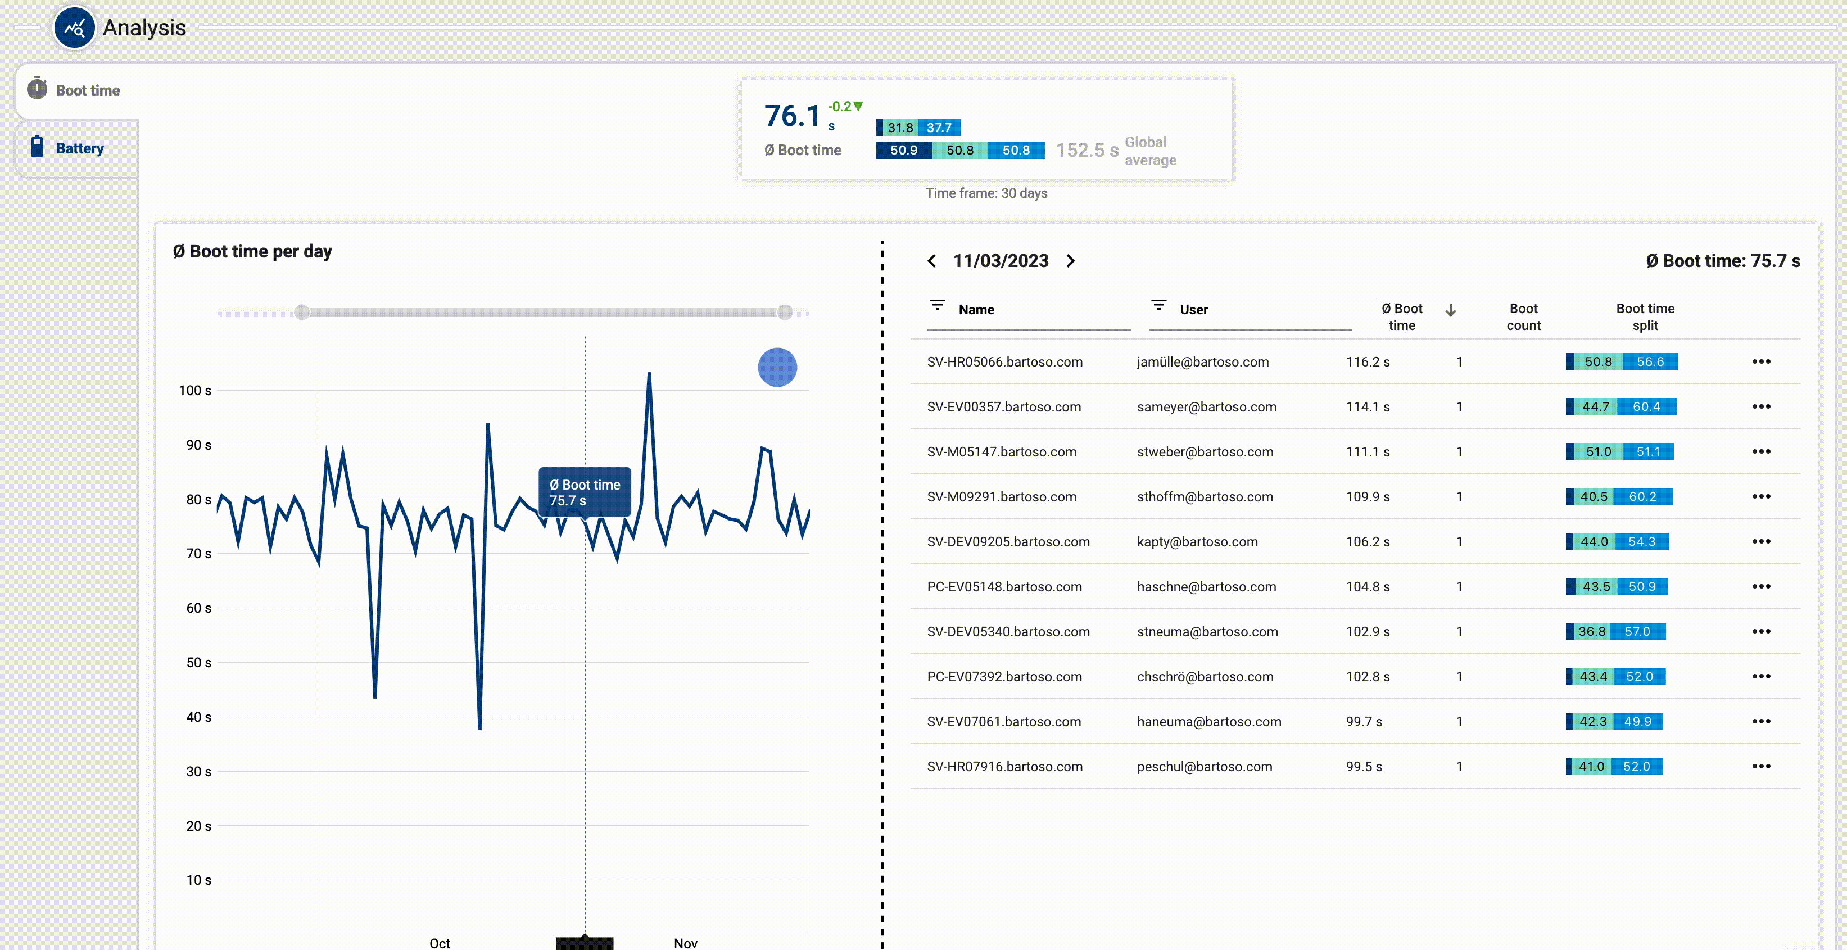Open more options for SV-HR07916.bartoso.com
The image size is (1847, 950).
click(x=1761, y=766)
